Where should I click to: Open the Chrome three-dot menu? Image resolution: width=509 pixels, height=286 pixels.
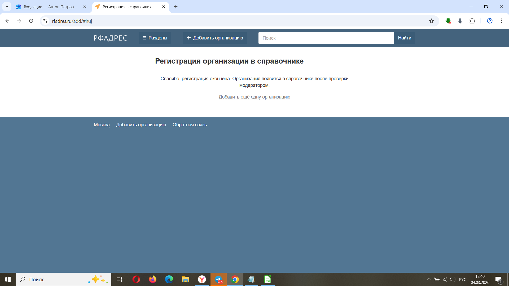[502, 21]
